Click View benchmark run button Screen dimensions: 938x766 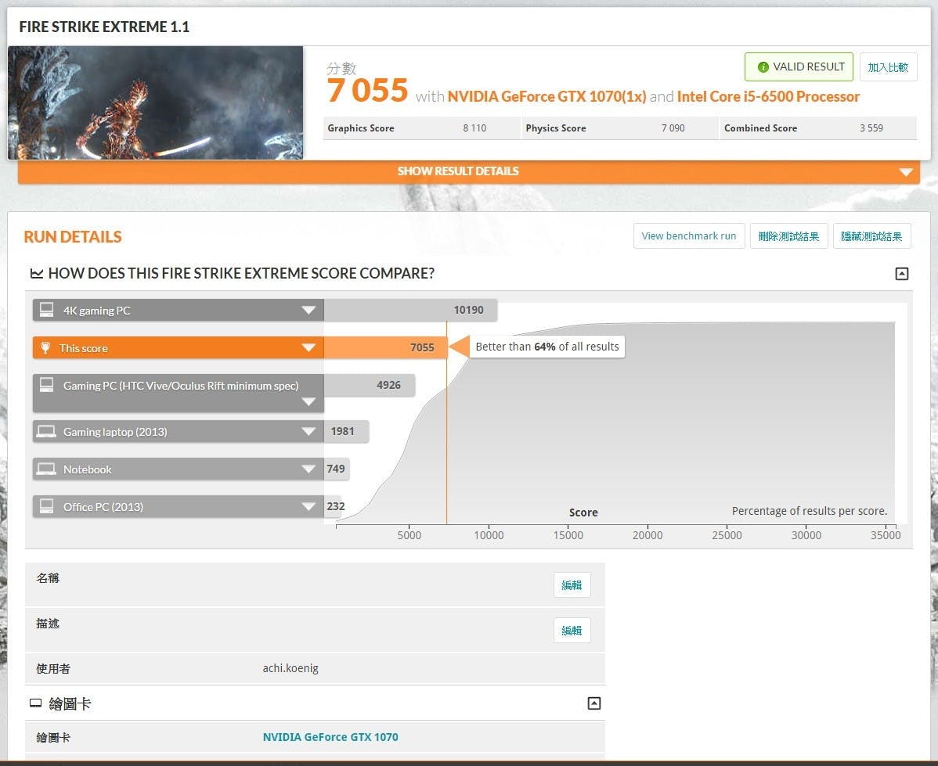coord(688,236)
